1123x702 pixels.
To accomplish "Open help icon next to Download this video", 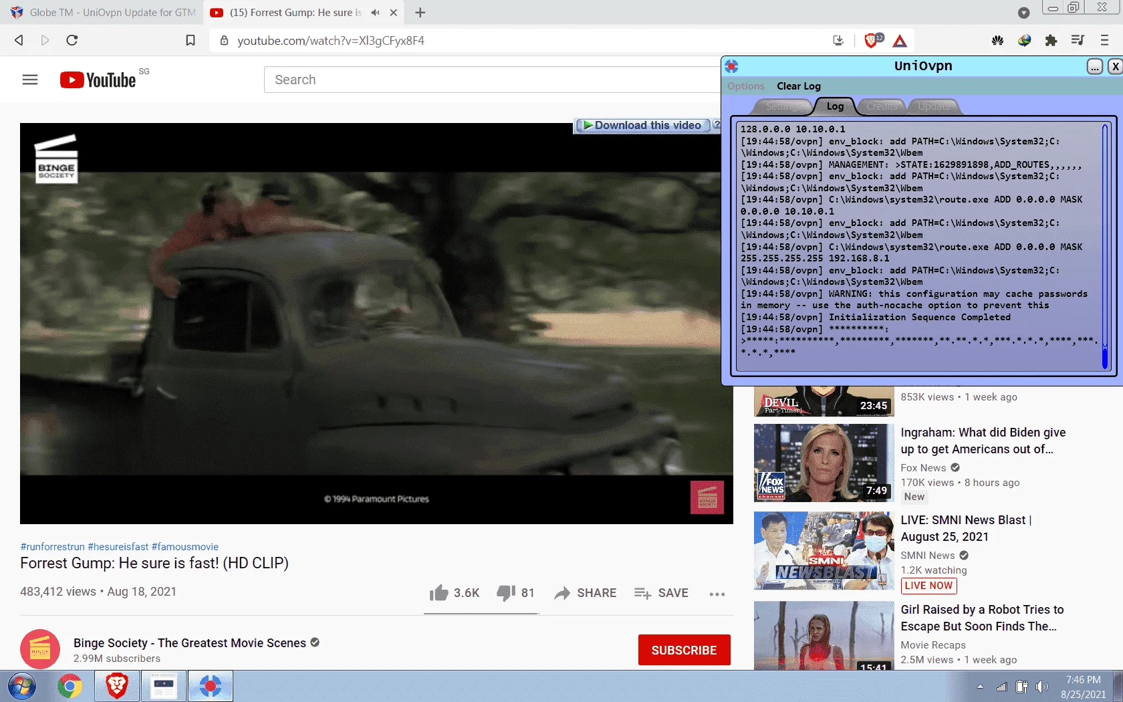I will [716, 125].
